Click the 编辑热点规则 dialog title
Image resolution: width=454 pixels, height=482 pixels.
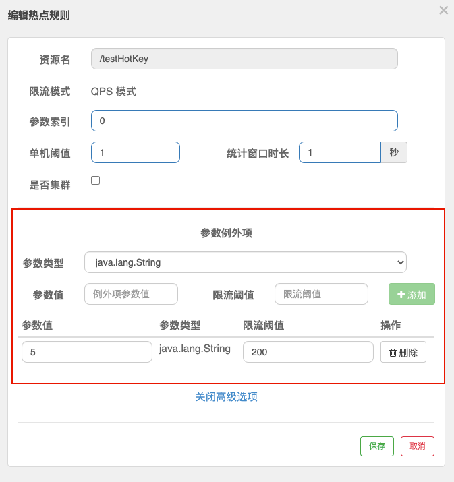tap(38, 16)
